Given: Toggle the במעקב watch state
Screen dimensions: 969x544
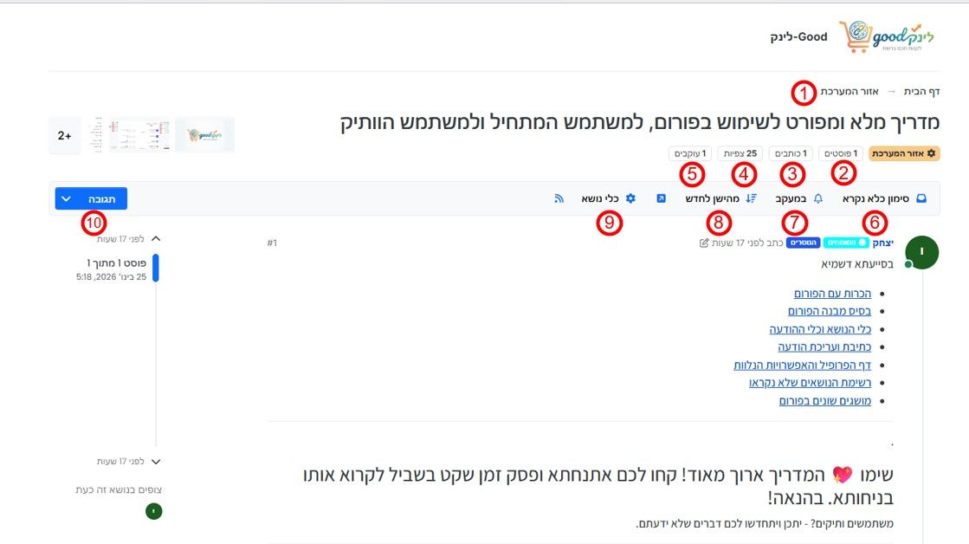Looking at the screenshot, I should (799, 198).
